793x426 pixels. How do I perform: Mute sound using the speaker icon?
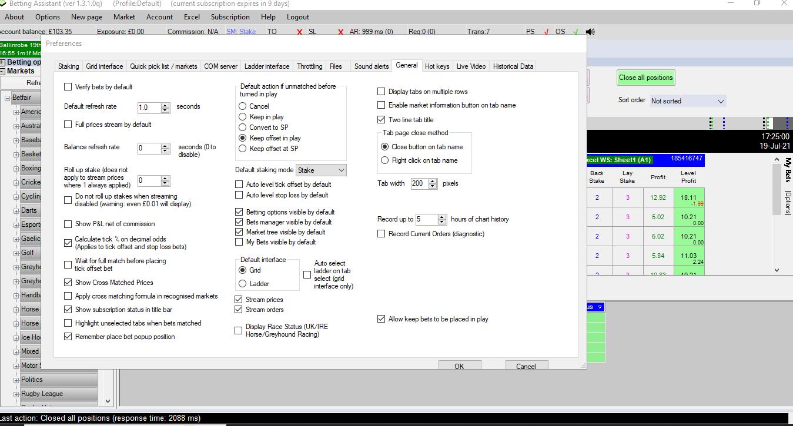pyautogui.click(x=590, y=32)
